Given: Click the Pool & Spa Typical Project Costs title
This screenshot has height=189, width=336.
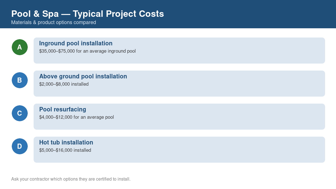Looking at the screenshot, I should pyautogui.click(x=87, y=14).
